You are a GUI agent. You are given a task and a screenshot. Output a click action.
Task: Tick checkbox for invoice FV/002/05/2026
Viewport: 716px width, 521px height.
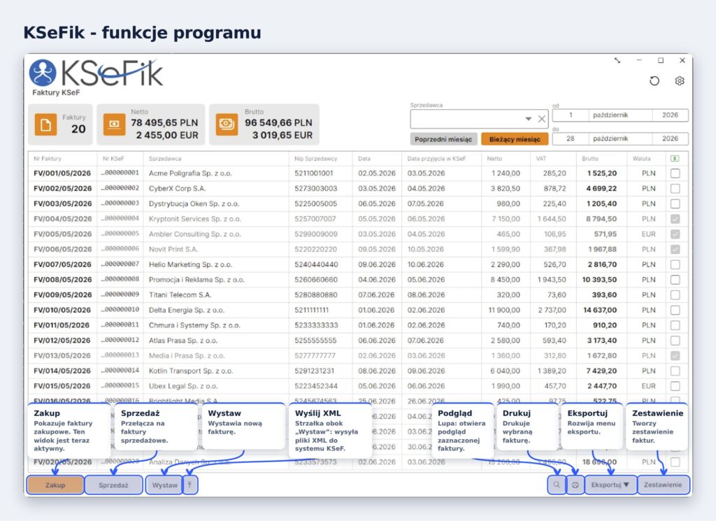(x=675, y=189)
